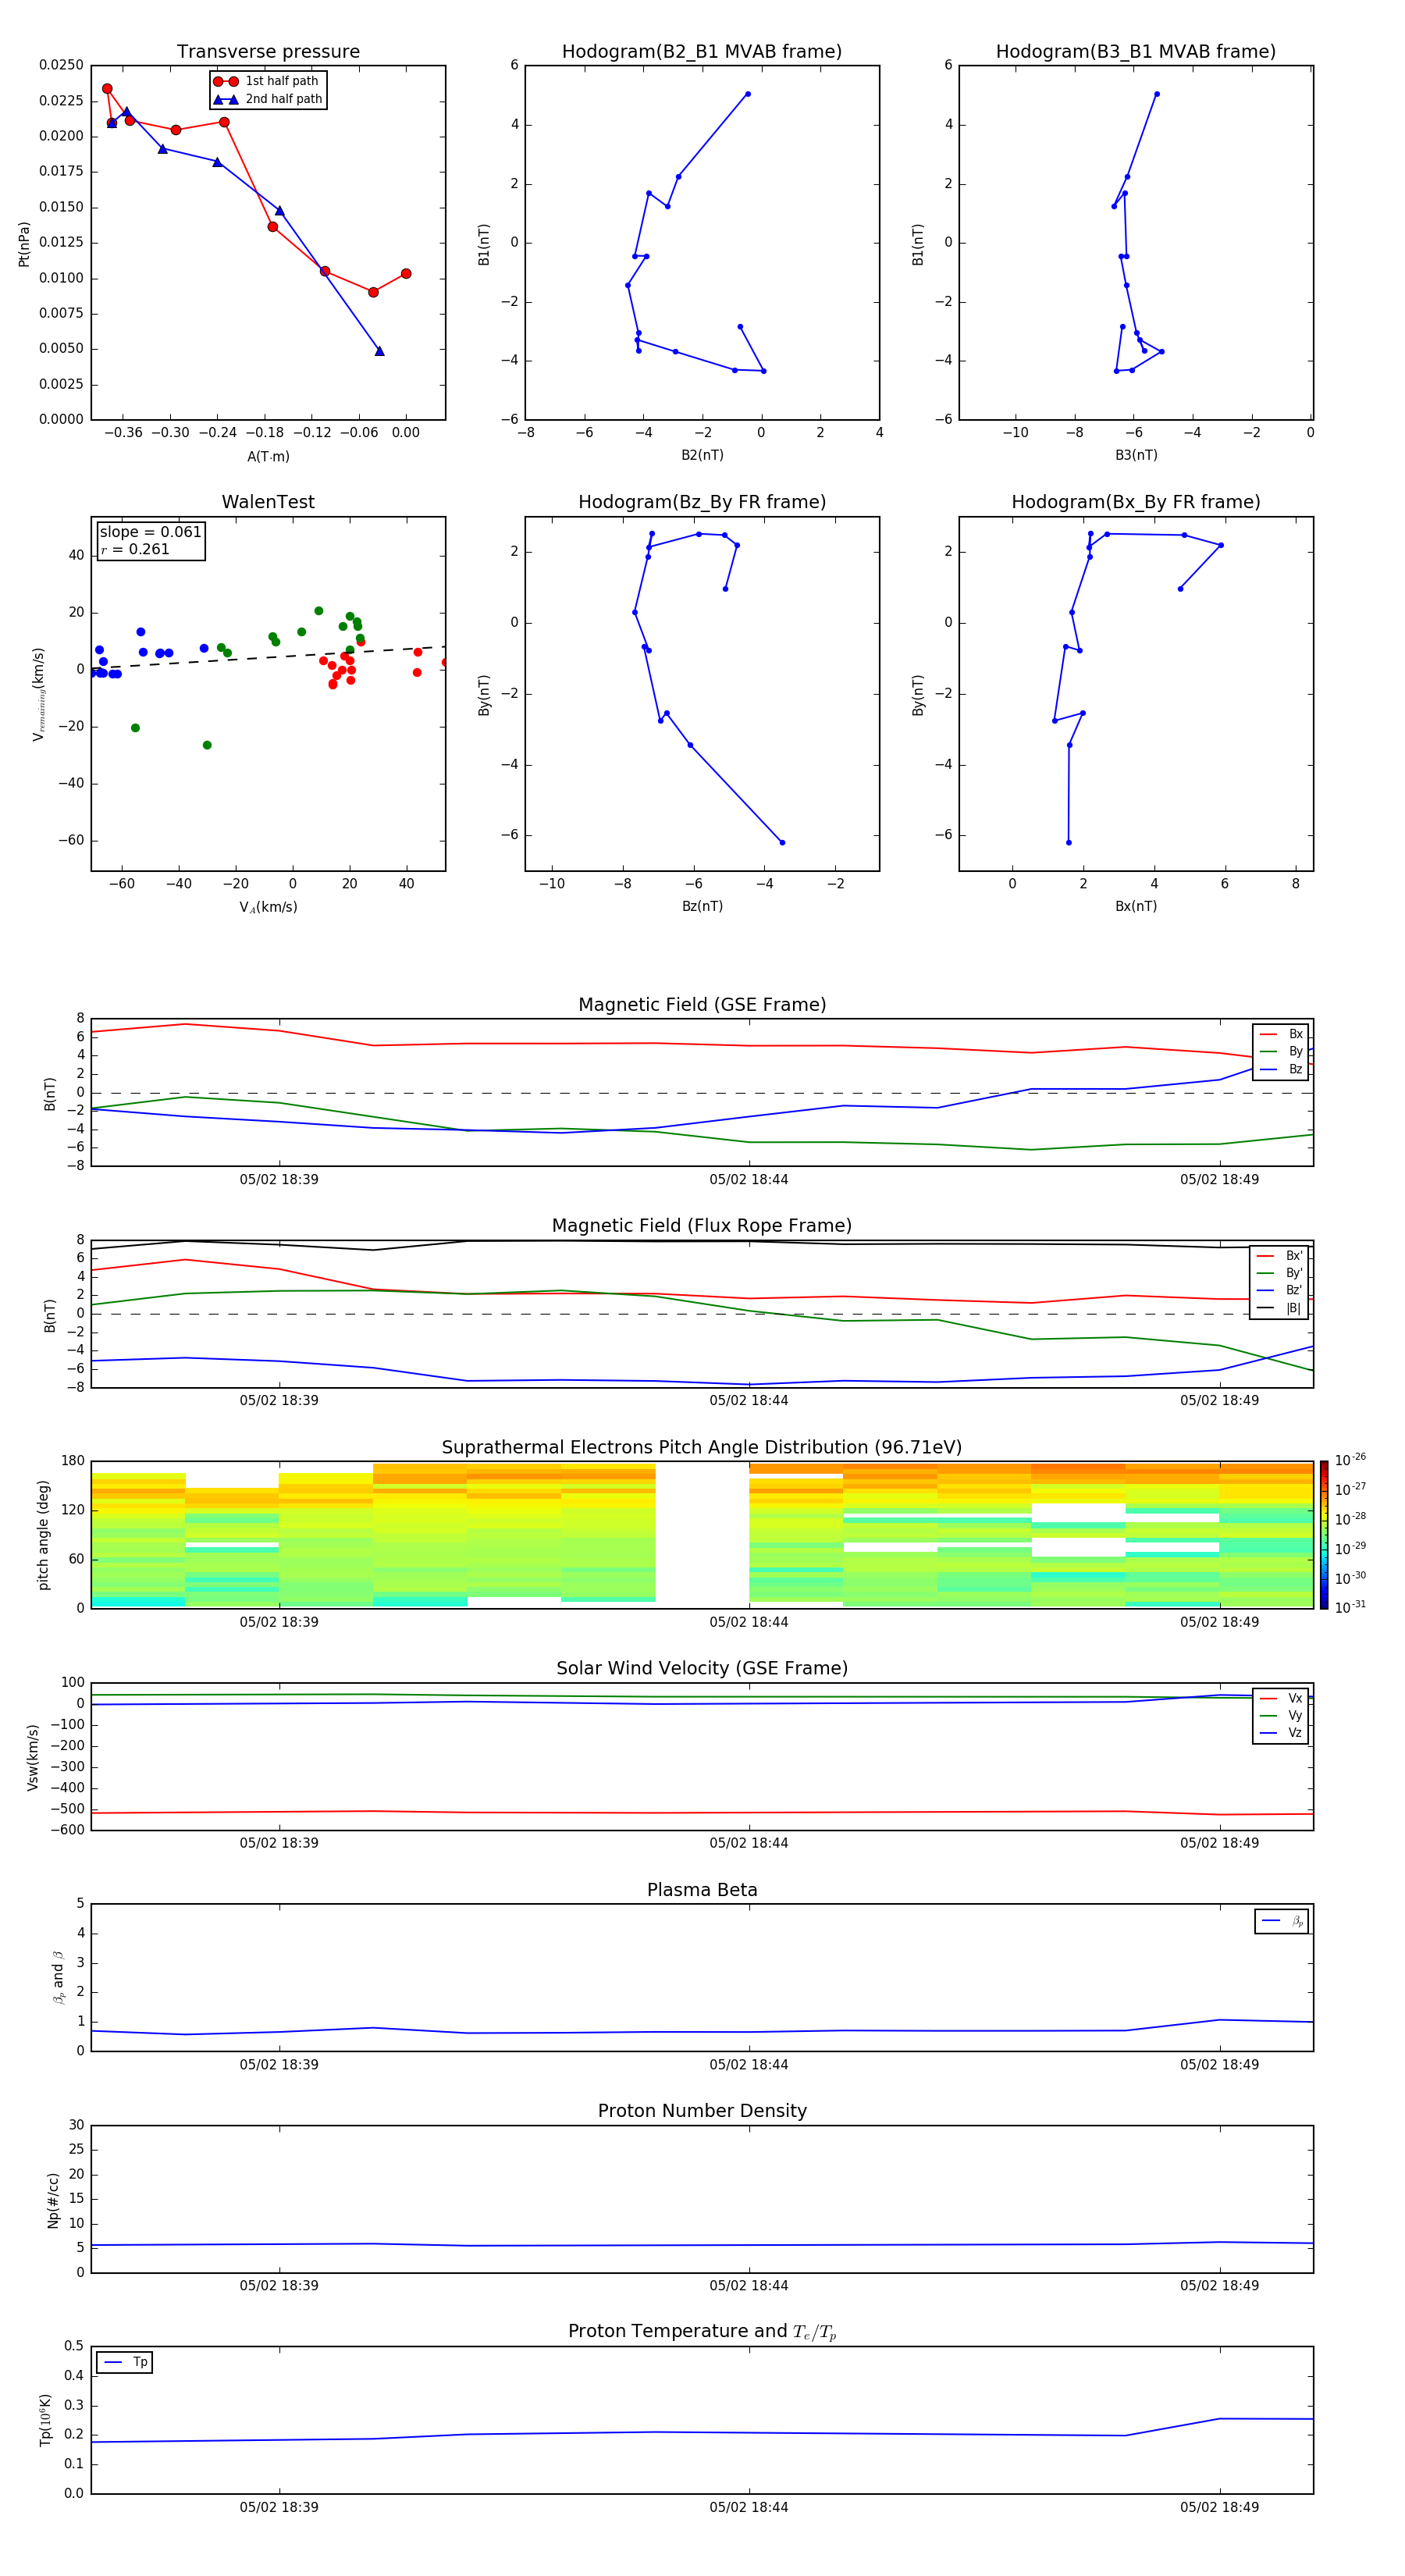
Task: Click the 'Pt(nPa)' y-axis label
Action: coord(24,244)
